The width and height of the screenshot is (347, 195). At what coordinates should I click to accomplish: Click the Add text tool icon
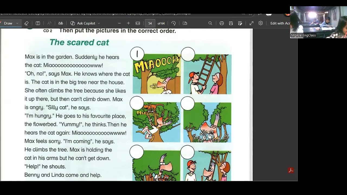point(38,23)
